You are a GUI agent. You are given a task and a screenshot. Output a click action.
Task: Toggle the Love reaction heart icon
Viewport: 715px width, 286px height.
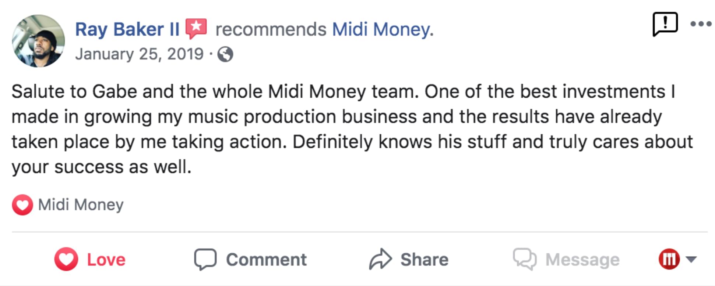(66, 259)
